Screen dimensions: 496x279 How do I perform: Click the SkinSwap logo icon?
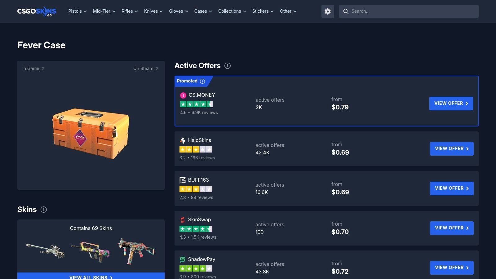pos(182,219)
